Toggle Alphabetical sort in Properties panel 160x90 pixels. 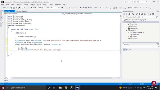pyautogui.click(x=127, y=49)
